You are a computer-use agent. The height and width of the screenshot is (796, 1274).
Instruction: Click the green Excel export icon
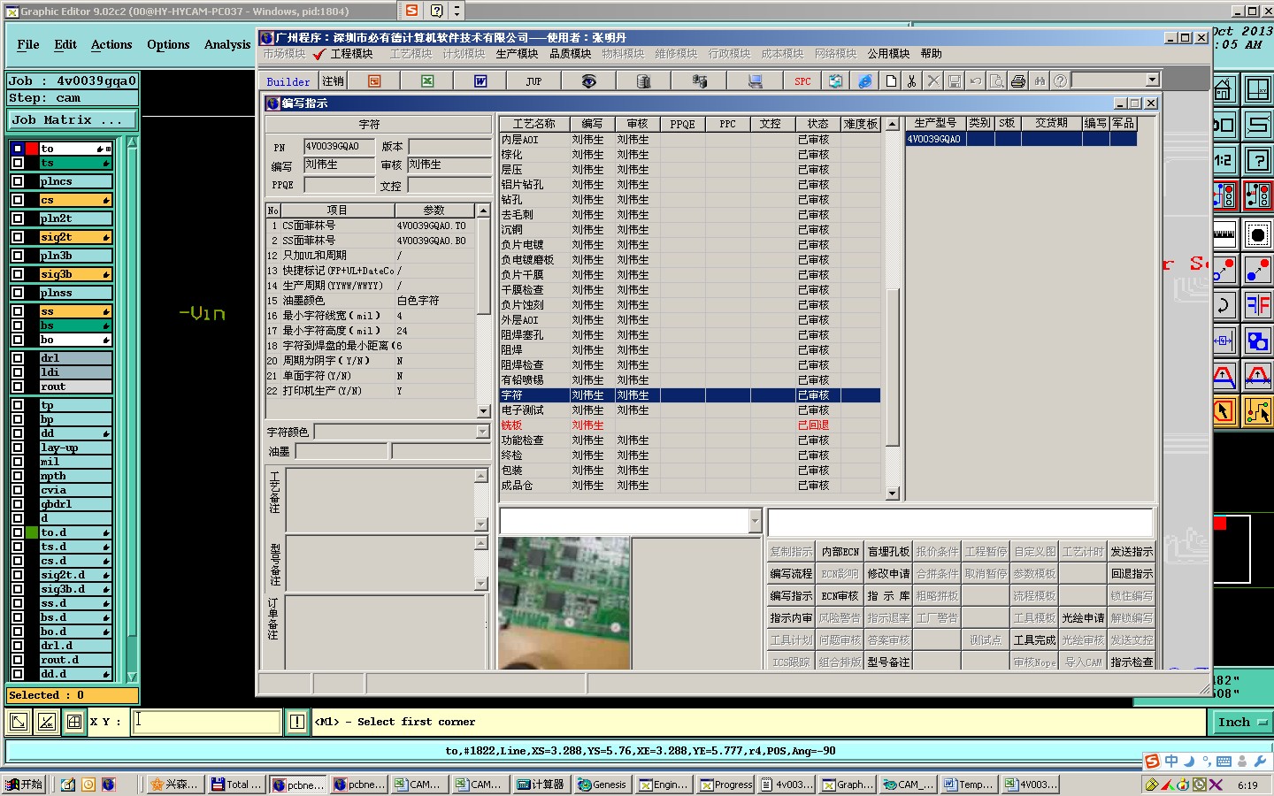click(427, 80)
